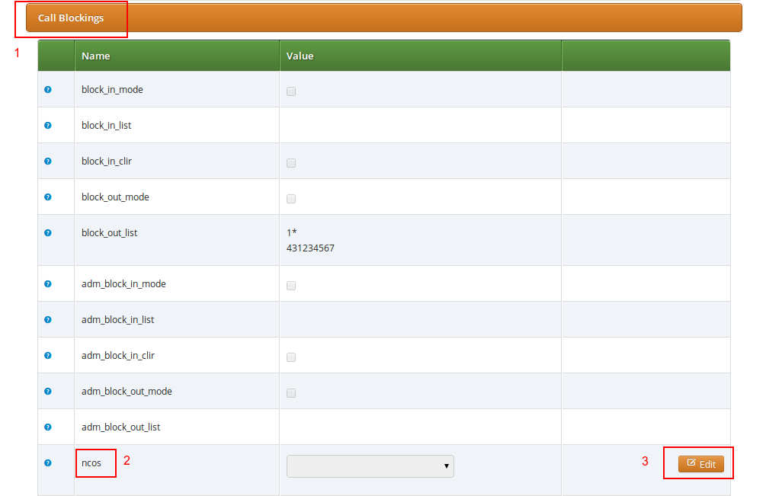This screenshot has height=496, width=766.
Task: Open help for adm_block_in_mode
Action: click(x=48, y=284)
